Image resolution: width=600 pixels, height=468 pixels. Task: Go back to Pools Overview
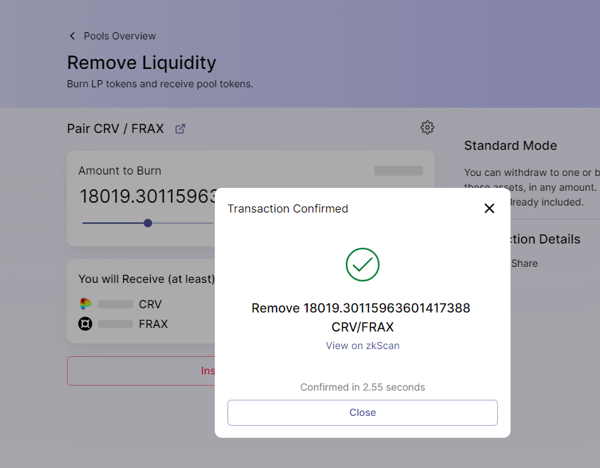120,36
